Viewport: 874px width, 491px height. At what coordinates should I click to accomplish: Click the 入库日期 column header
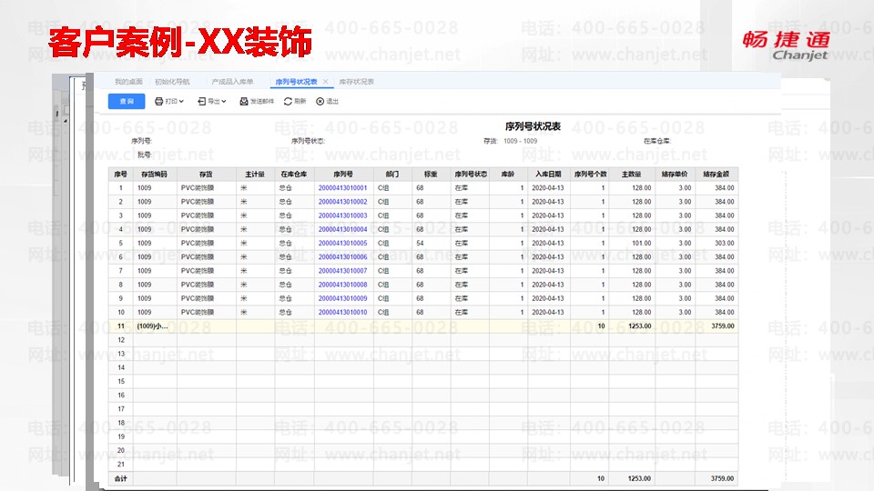point(548,173)
